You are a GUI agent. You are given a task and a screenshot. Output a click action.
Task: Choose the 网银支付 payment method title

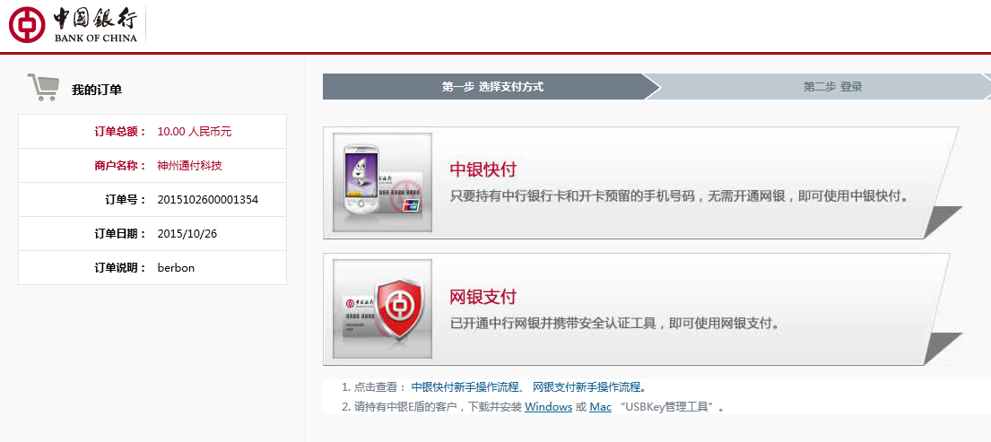pyautogui.click(x=482, y=296)
